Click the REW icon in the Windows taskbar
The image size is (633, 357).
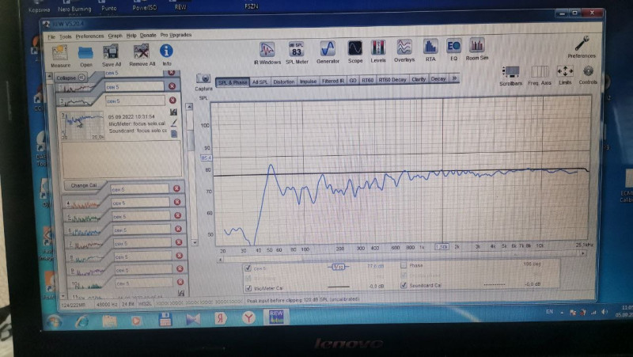pos(276,317)
